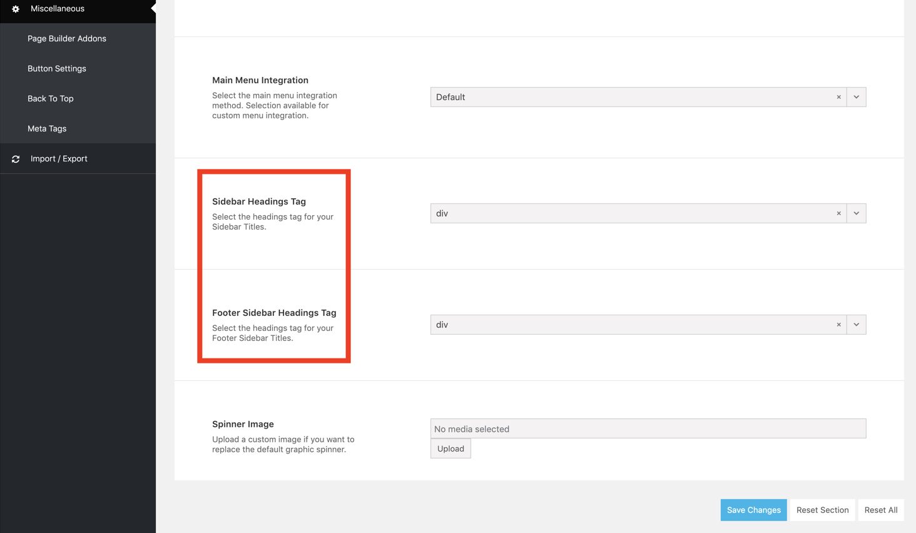Clear the Footer Sidebar Headings Tag selection
The height and width of the screenshot is (533, 916).
coord(838,325)
